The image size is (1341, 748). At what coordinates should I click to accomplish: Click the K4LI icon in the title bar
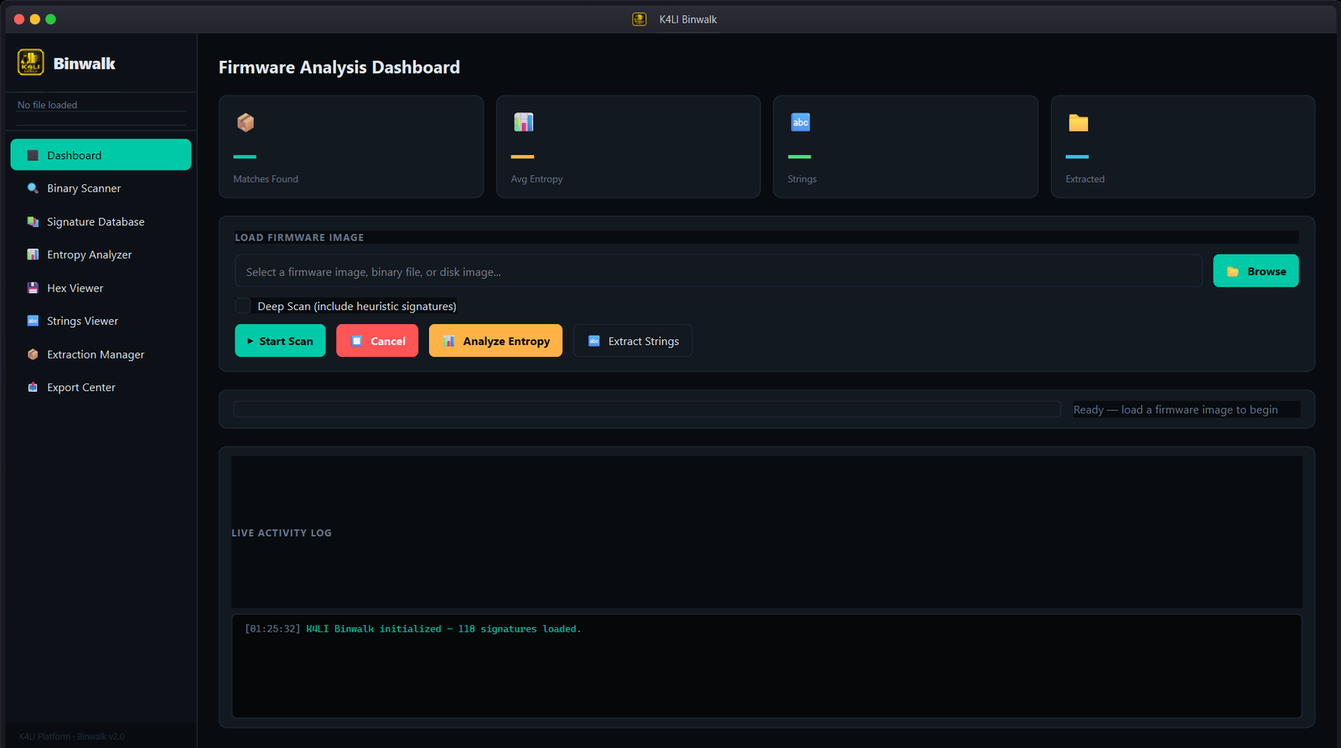[x=639, y=19]
